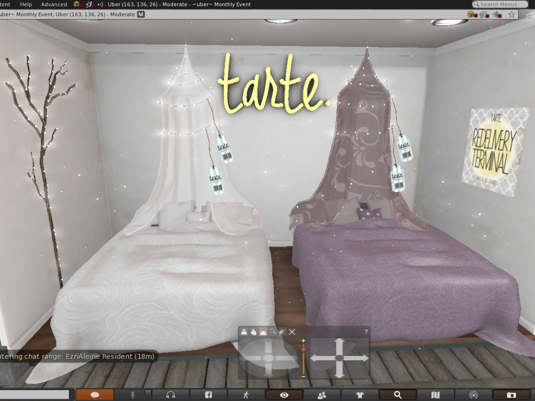The height and width of the screenshot is (401, 535).
Task: Tick the small checkbox beside the microphone
Action: point(148,393)
